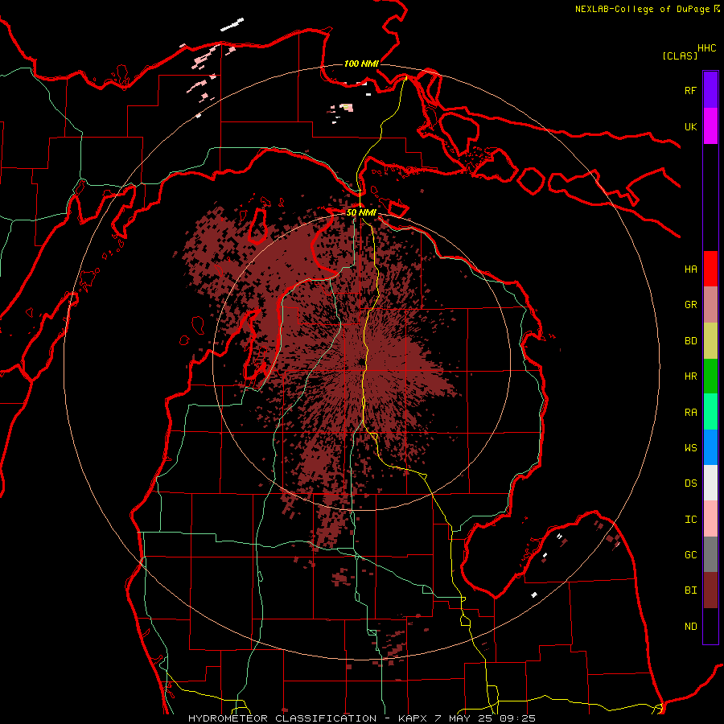Click the WS legend label

tap(690, 448)
